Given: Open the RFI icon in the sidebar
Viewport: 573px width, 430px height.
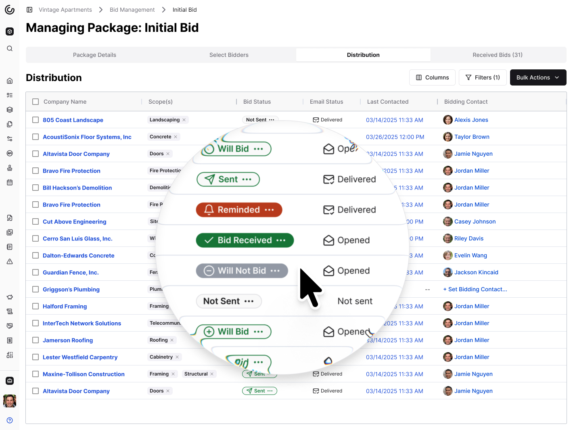Looking at the screenshot, I should tap(10, 153).
